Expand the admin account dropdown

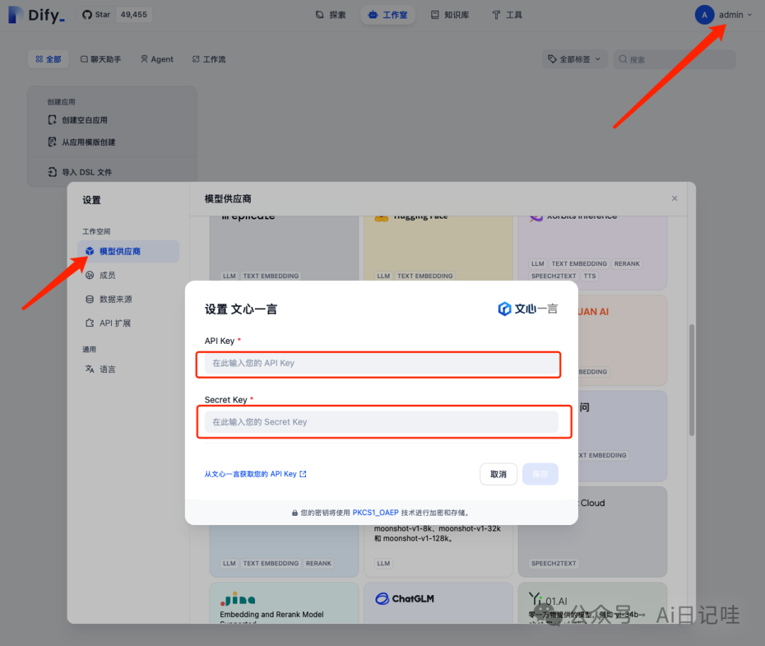coord(724,15)
